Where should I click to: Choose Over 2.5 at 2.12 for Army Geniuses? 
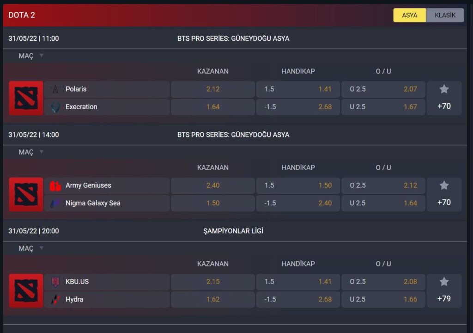point(383,185)
